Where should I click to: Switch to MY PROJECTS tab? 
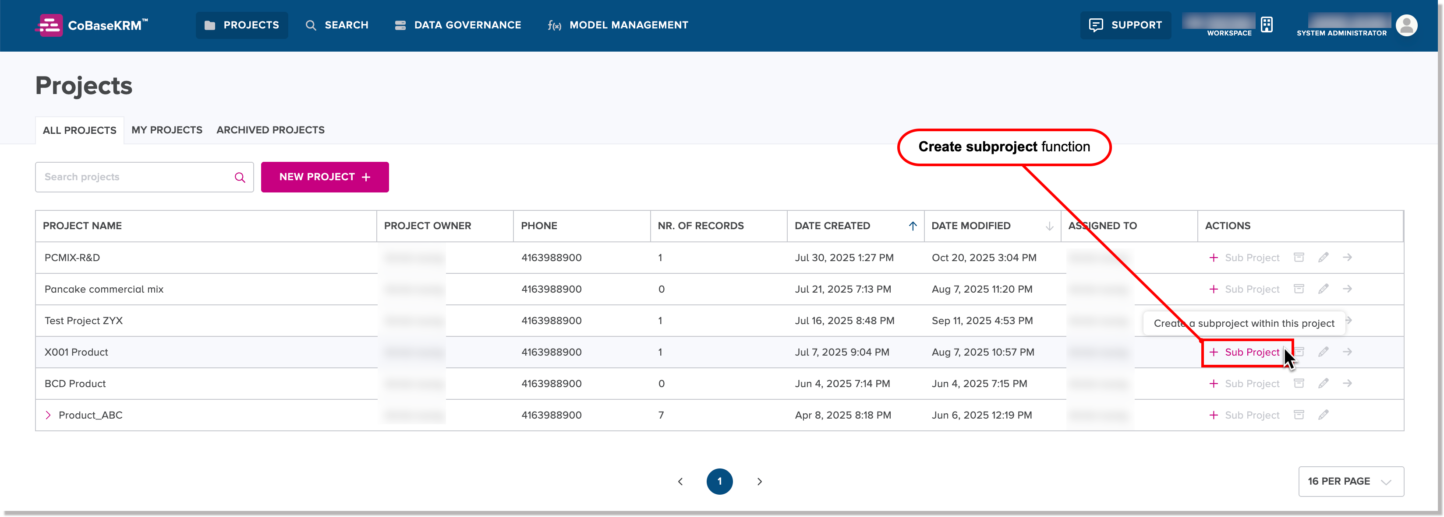(166, 130)
